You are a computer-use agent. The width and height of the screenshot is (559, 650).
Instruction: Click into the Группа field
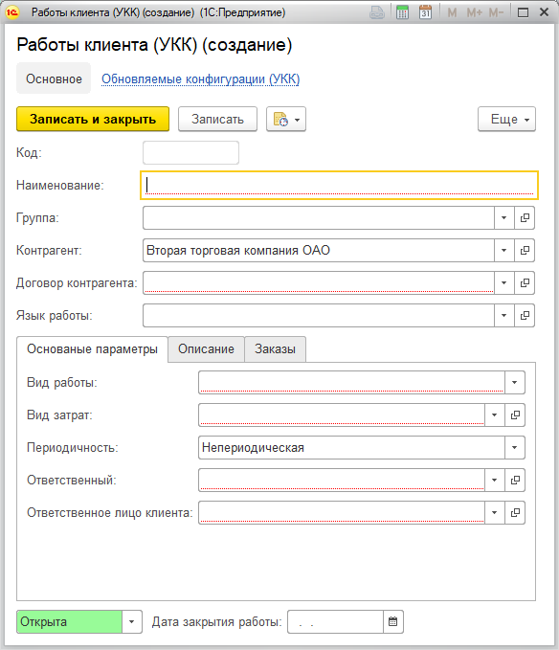click(x=319, y=217)
